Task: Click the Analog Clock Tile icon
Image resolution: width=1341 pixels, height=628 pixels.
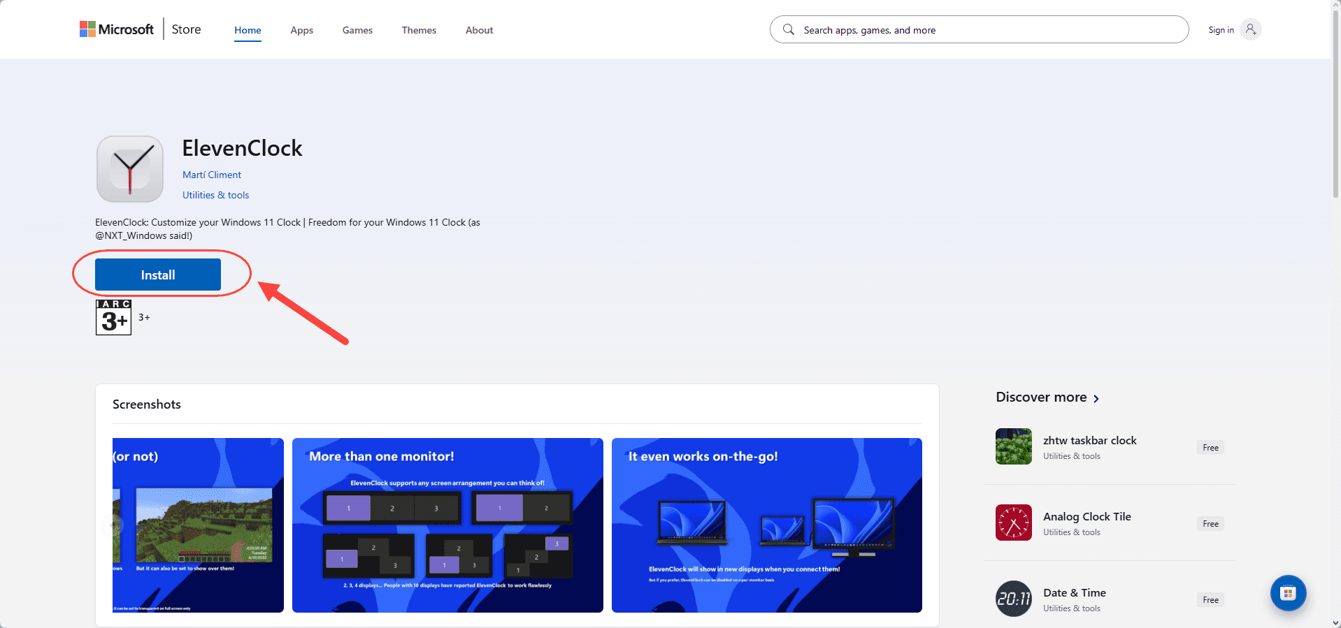Action: (1014, 523)
